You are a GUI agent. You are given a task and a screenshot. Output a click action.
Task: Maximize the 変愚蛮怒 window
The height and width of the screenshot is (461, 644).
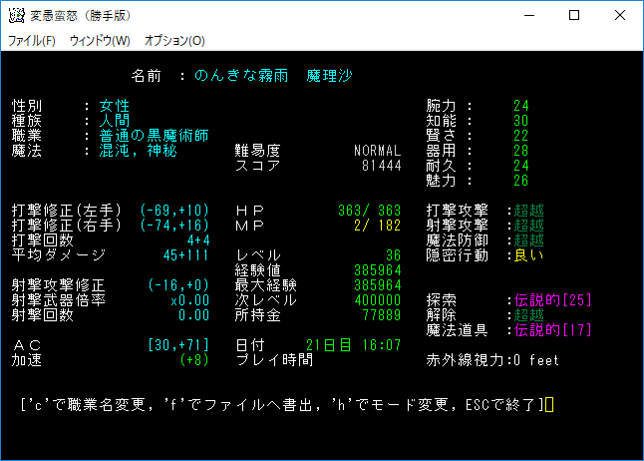(573, 16)
